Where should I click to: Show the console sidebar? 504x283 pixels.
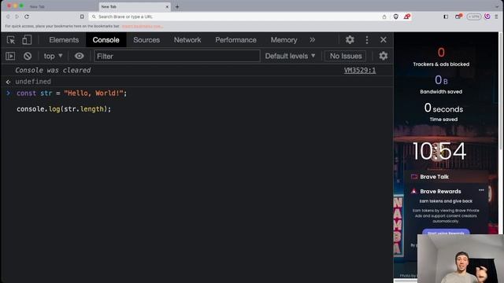10,56
